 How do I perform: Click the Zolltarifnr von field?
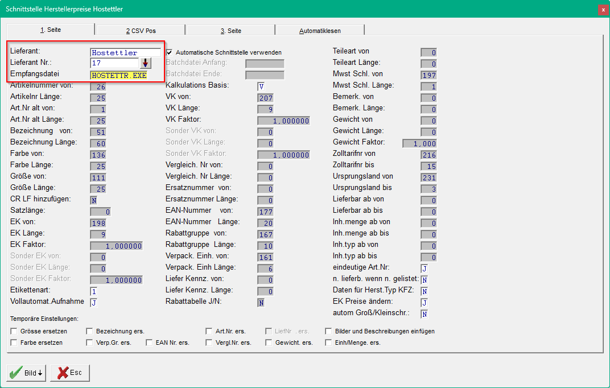428,155
